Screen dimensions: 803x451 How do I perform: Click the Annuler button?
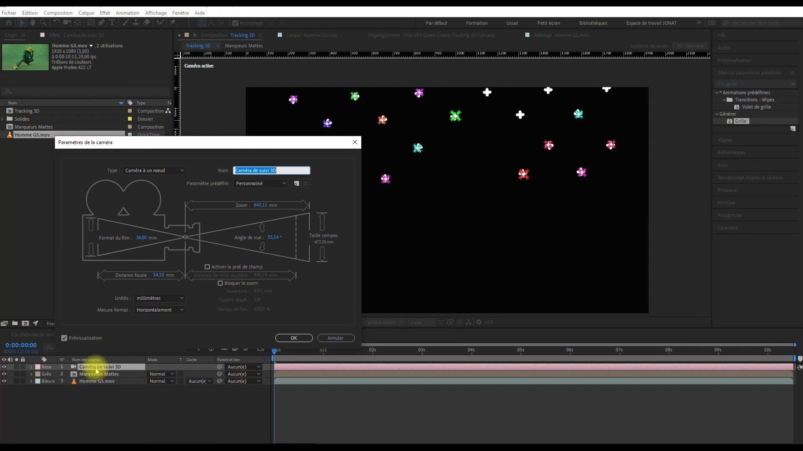click(x=336, y=338)
